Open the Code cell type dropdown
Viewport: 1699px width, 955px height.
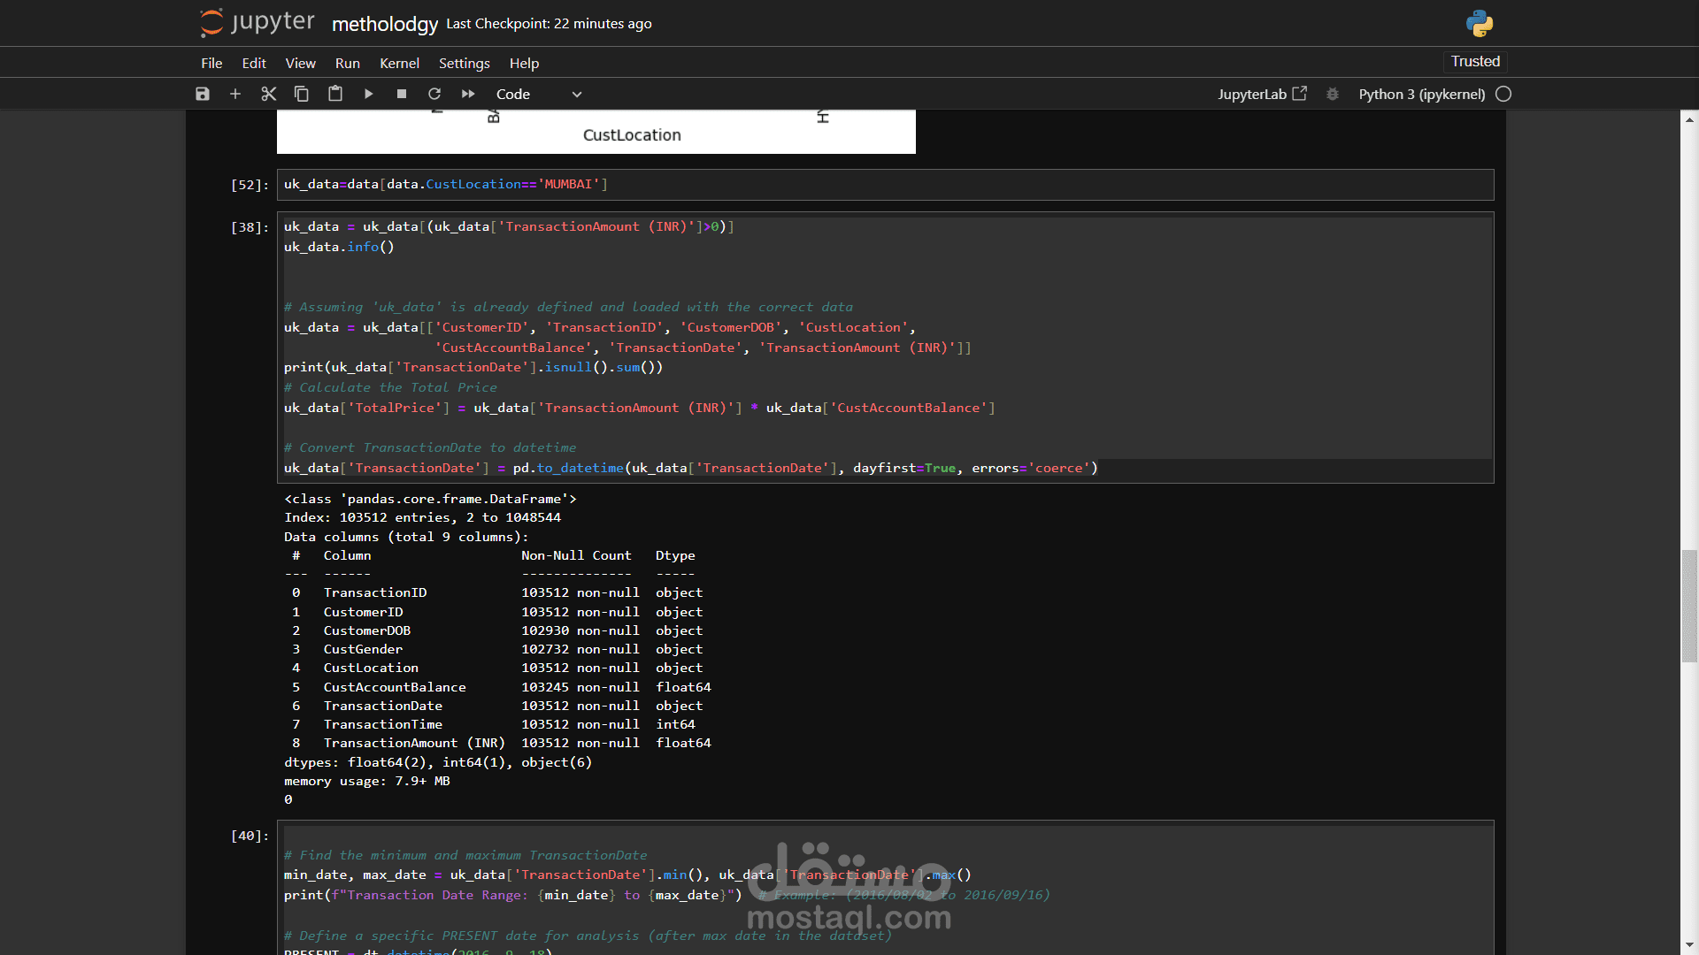pos(538,94)
